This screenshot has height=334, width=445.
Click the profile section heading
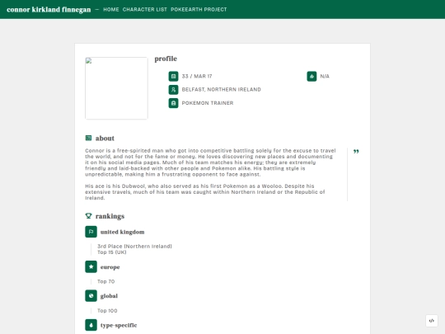[x=166, y=59]
